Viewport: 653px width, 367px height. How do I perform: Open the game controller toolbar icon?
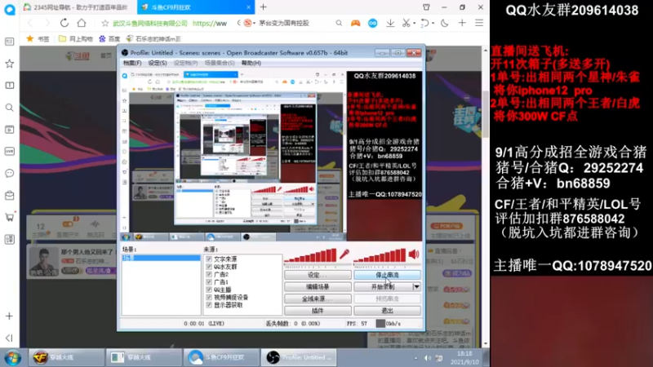(355, 24)
